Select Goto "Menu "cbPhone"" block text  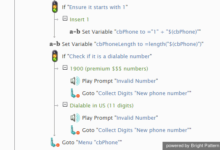[x=92, y=143]
